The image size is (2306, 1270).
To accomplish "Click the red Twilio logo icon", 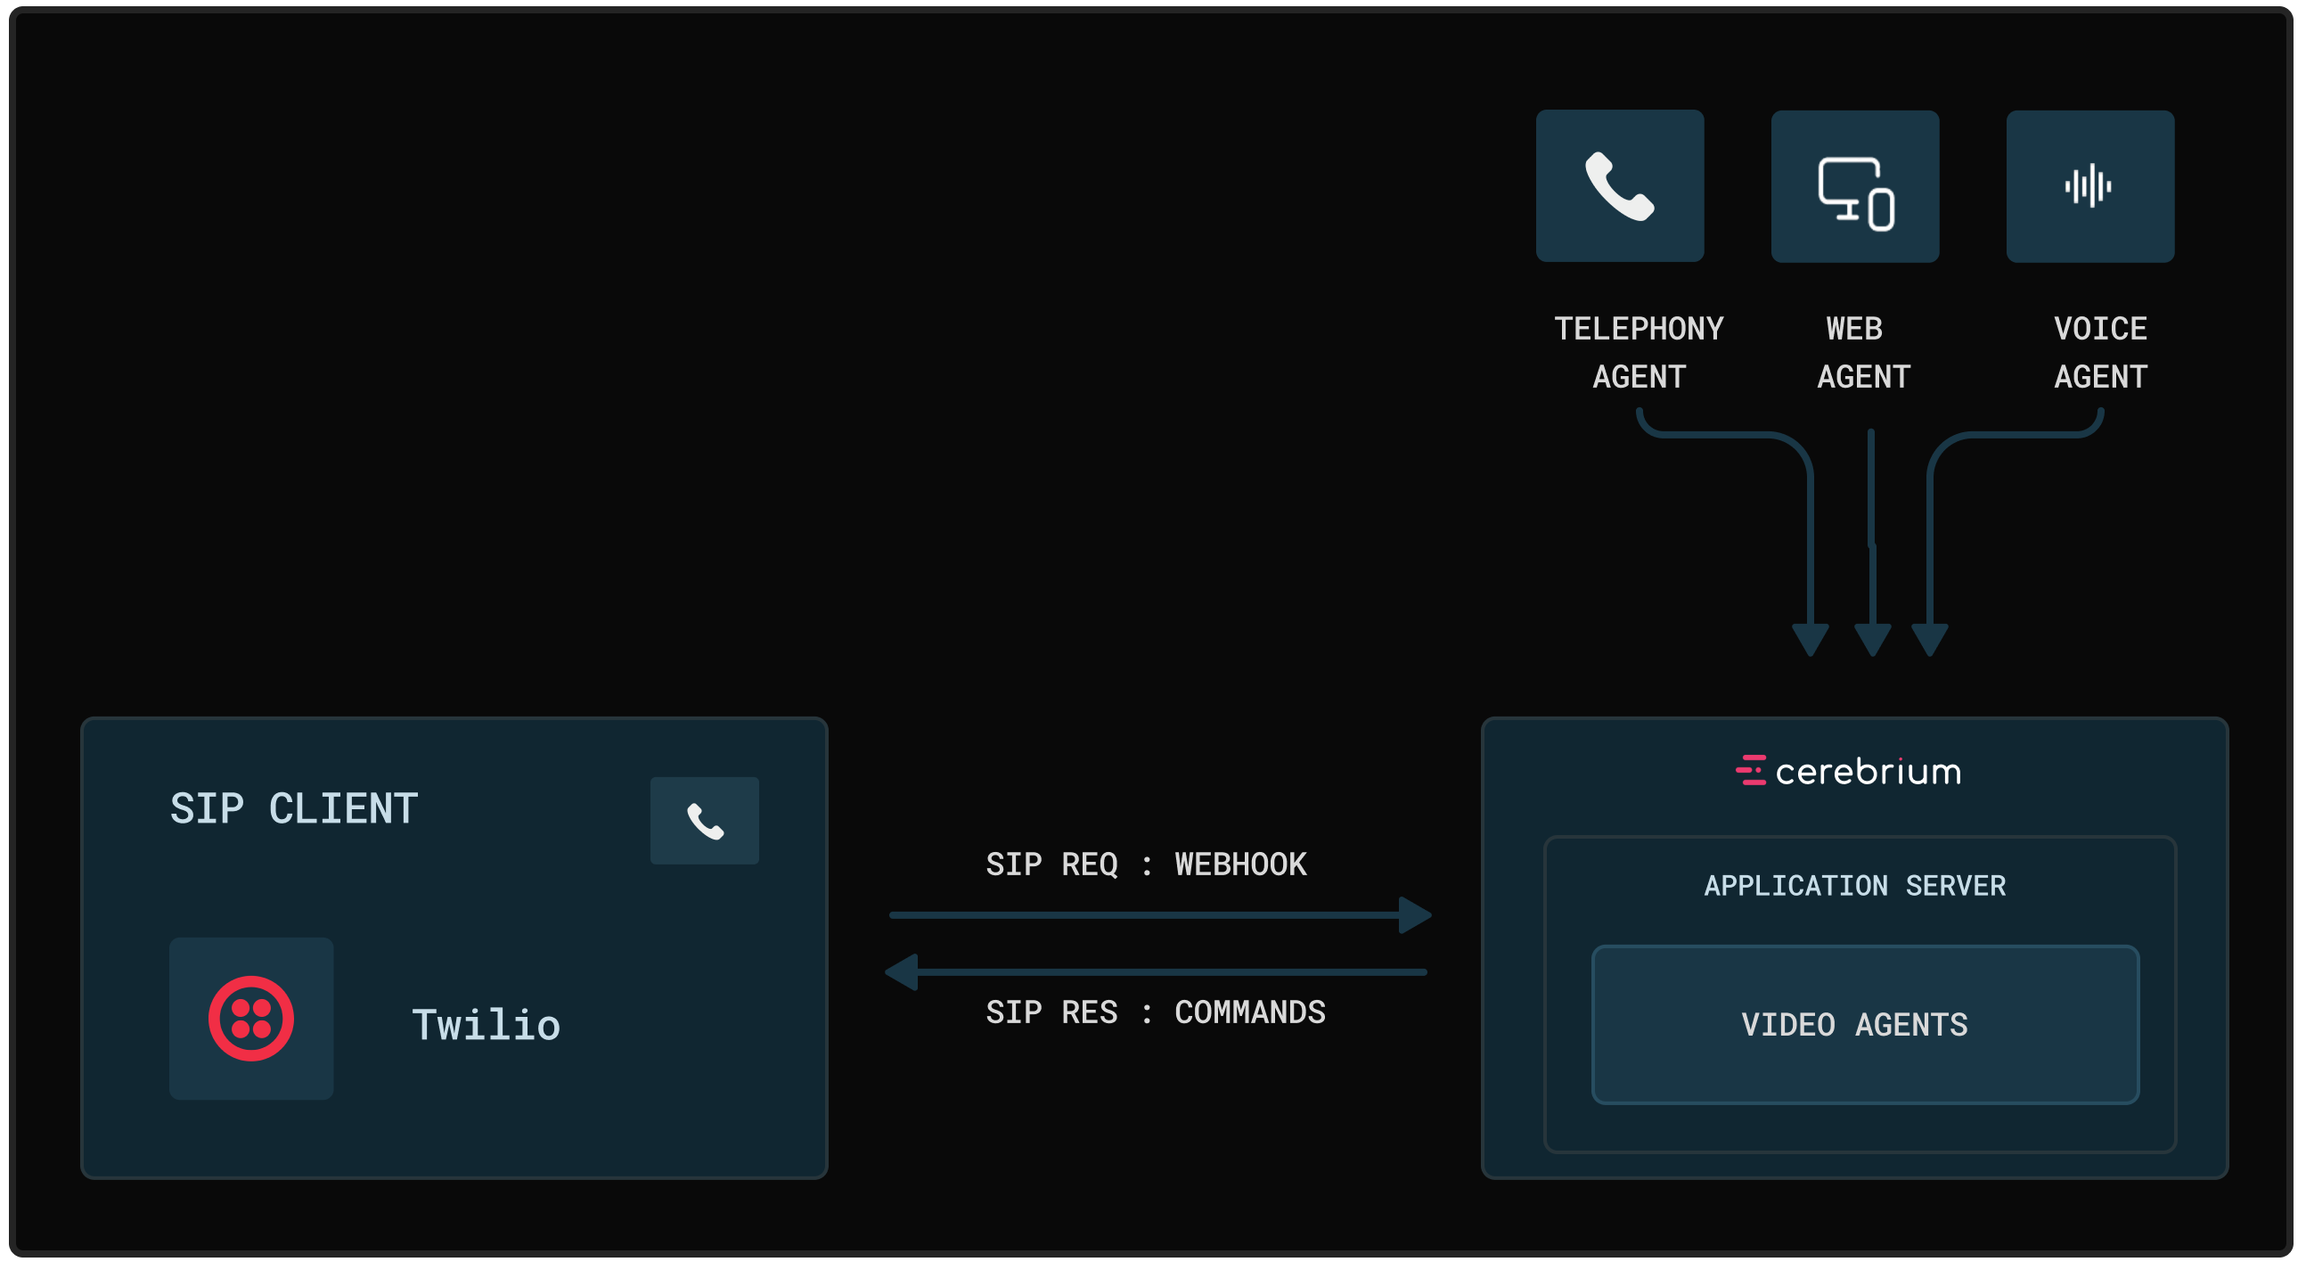I will (x=251, y=1019).
